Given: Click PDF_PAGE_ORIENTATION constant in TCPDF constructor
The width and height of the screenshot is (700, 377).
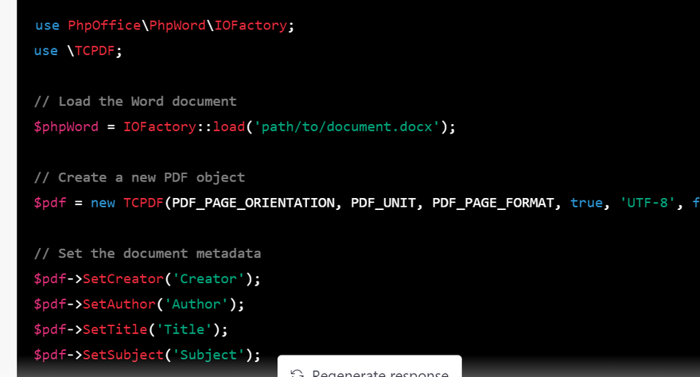Looking at the screenshot, I should [x=251, y=203].
